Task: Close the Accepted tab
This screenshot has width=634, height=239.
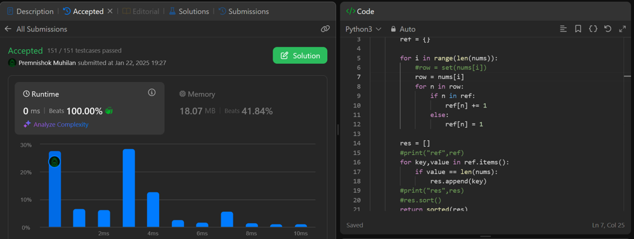Action: tap(110, 11)
